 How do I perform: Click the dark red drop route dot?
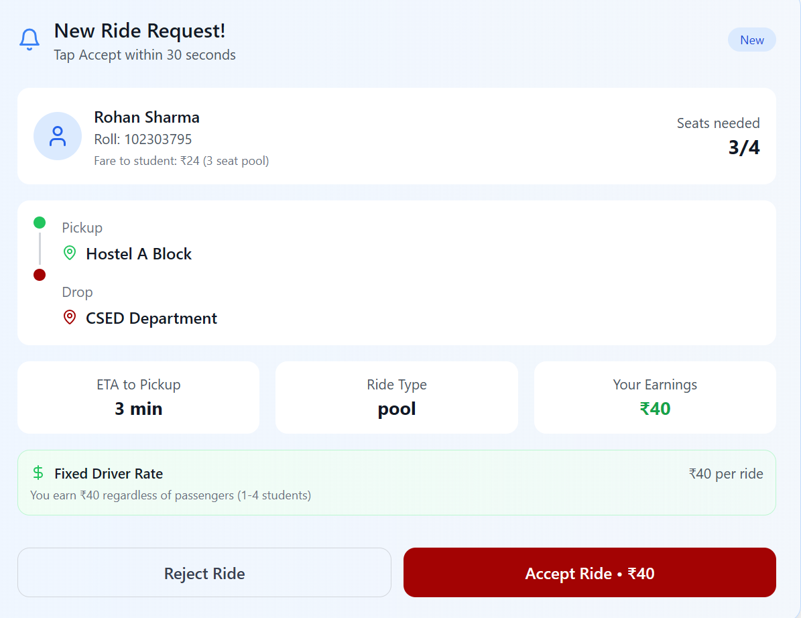point(40,275)
